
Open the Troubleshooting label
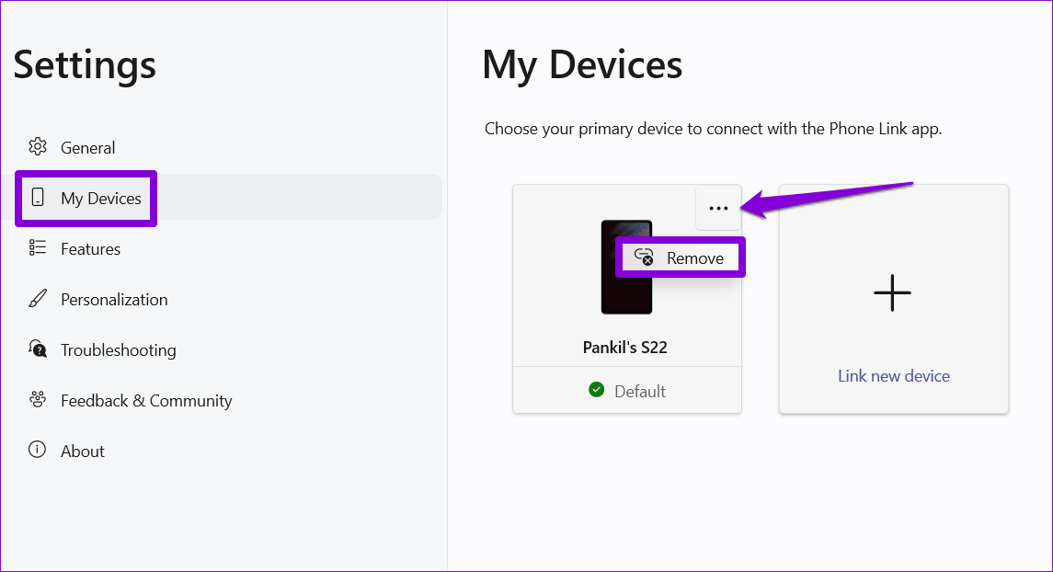click(x=118, y=349)
